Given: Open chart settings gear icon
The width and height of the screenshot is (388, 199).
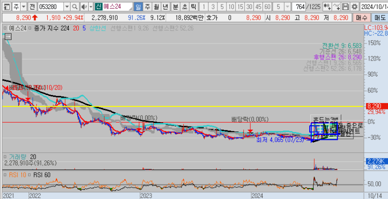Looking at the screenshot, I should click(x=355, y=6).
